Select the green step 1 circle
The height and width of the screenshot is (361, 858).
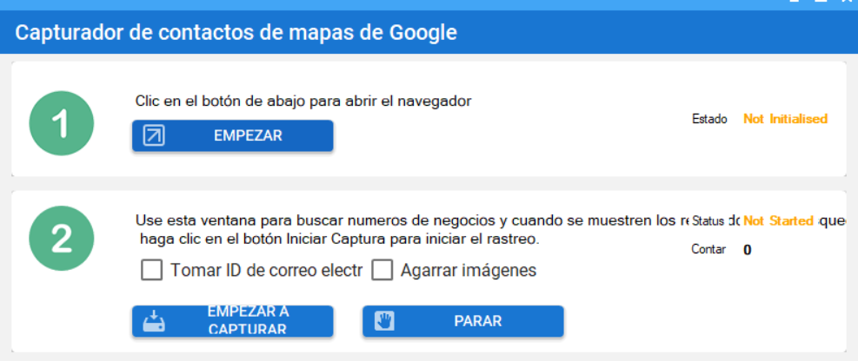tap(61, 123)
